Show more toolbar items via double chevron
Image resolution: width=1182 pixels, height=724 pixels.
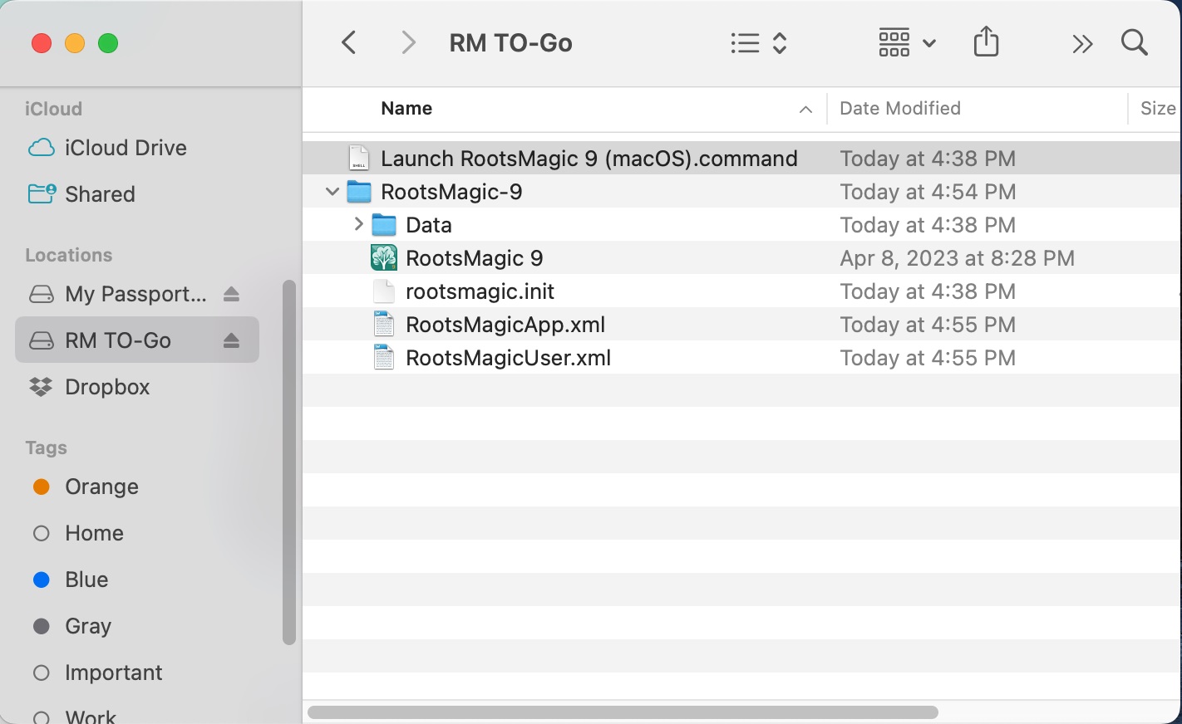tap(1081, 43)
